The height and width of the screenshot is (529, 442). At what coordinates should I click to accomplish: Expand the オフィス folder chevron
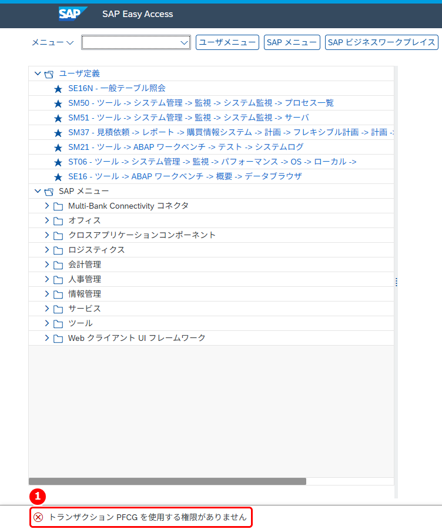[x=47, y=220]
